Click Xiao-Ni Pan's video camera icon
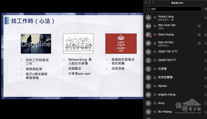The image size is (207, 119). click(199, 43)
